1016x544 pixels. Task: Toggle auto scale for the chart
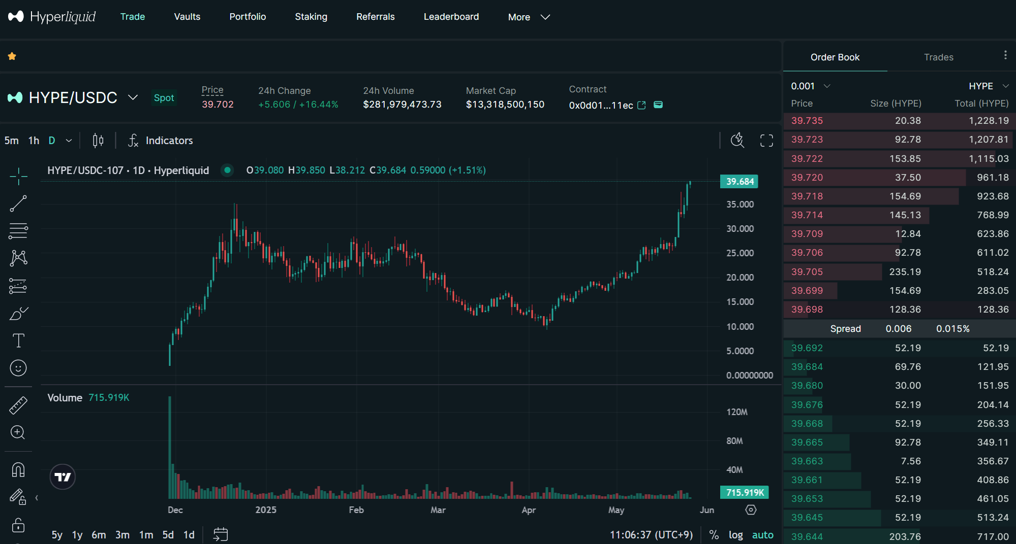(762, 535)
